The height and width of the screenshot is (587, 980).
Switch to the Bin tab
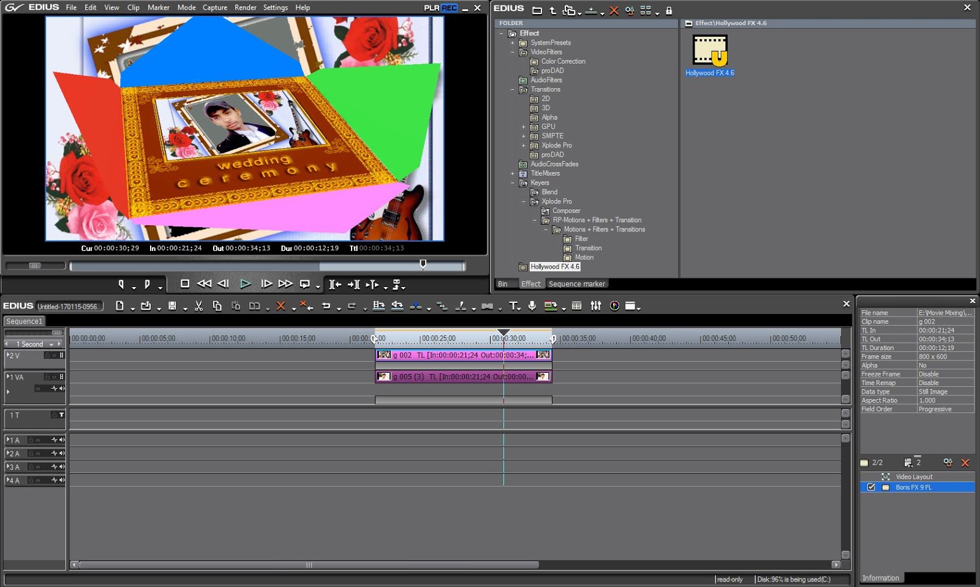pos(503,284)
